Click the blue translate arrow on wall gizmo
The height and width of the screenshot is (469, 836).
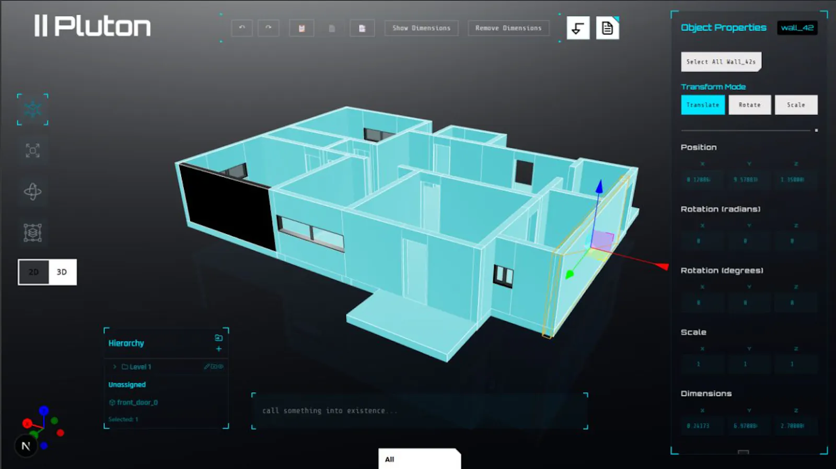(x=599, y=187)
